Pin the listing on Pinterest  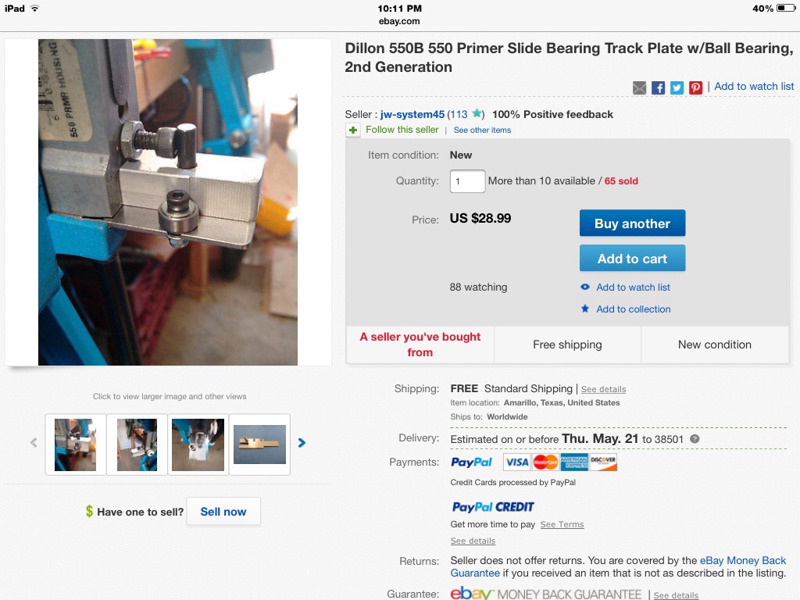coord(696,87)
